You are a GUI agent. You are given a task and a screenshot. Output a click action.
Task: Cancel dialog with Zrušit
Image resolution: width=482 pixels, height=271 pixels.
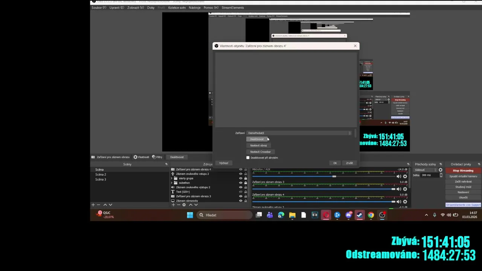[349, 163]
